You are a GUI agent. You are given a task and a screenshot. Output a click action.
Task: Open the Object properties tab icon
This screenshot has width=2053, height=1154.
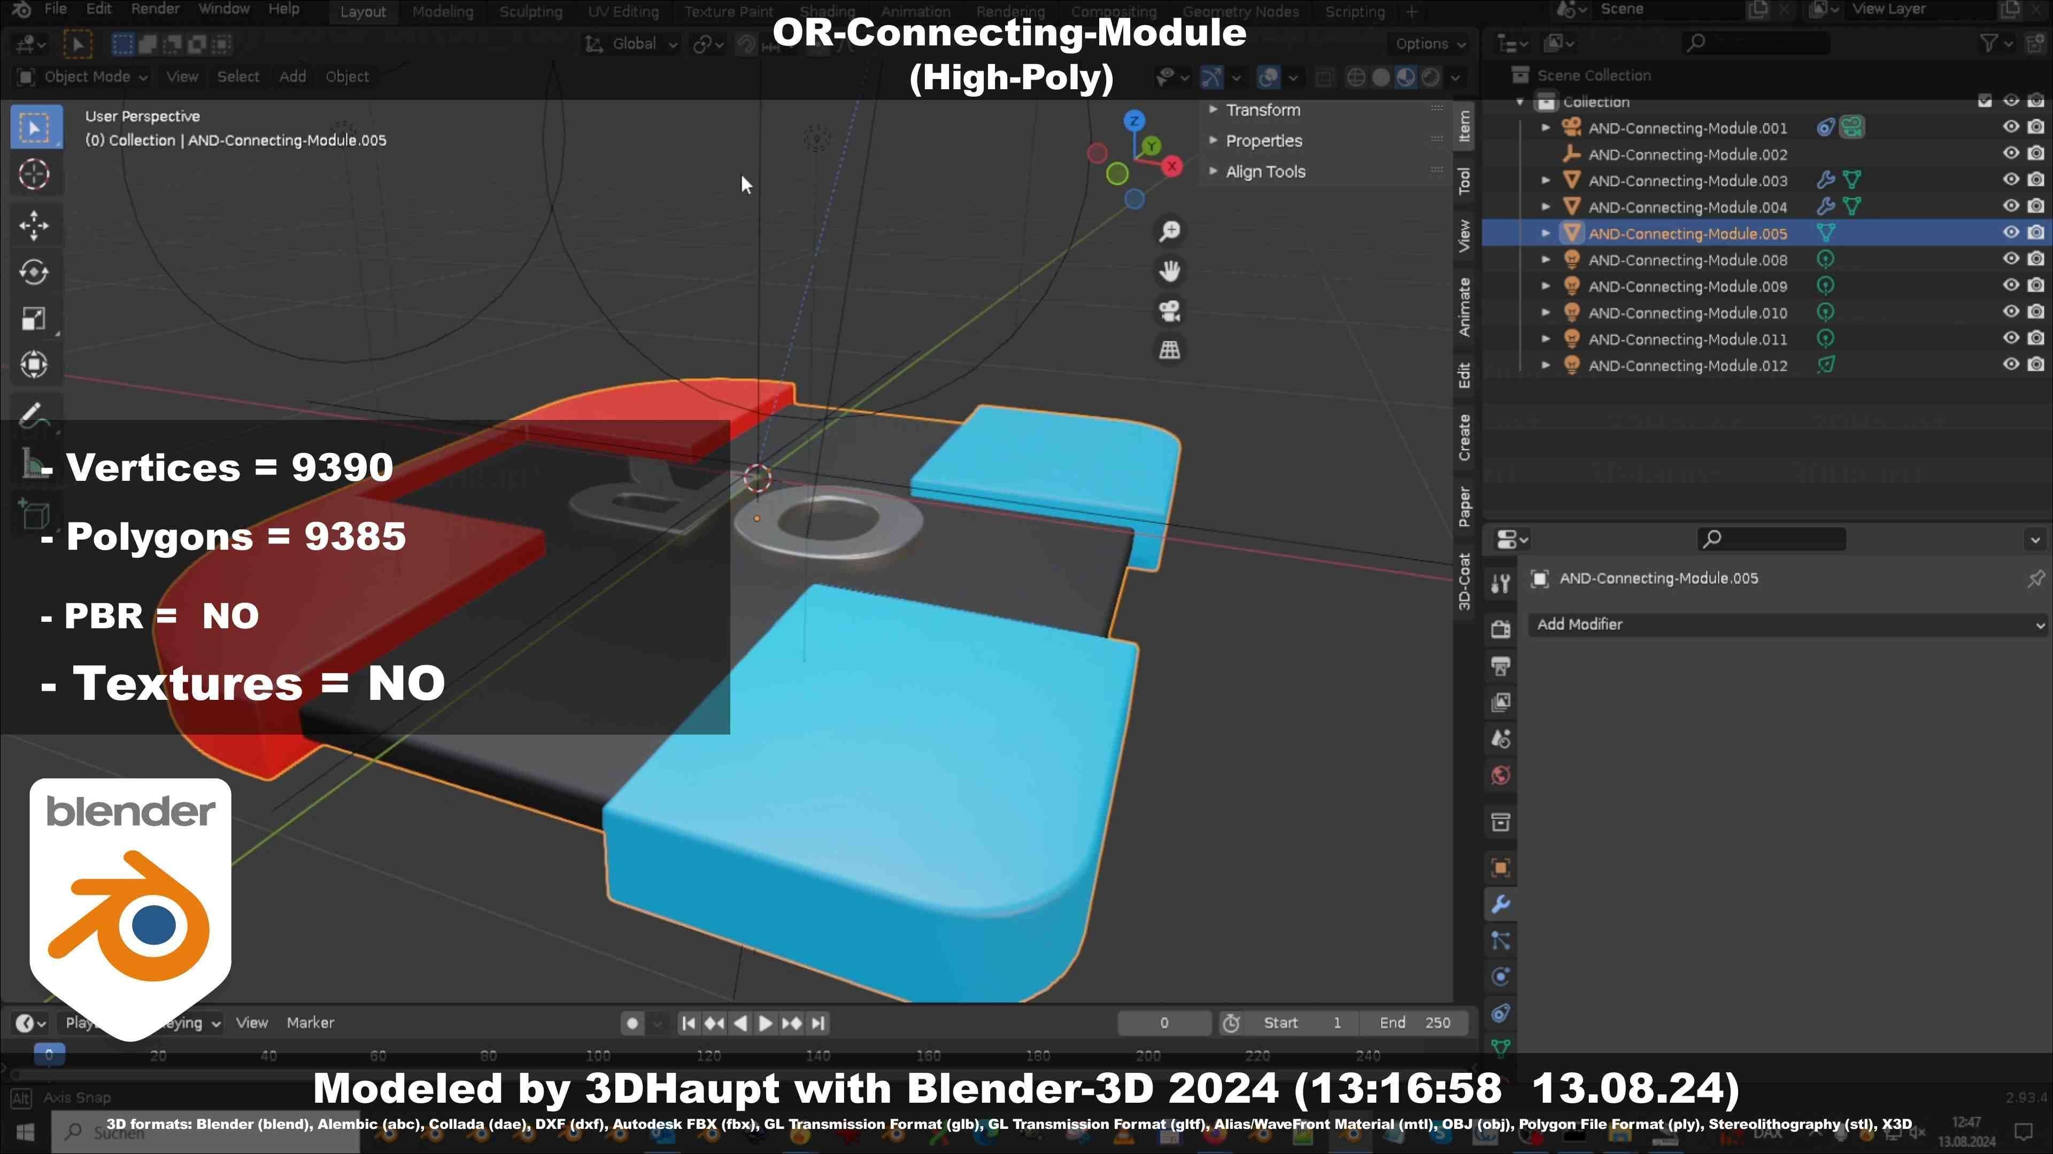click(x=1501, y=867)
